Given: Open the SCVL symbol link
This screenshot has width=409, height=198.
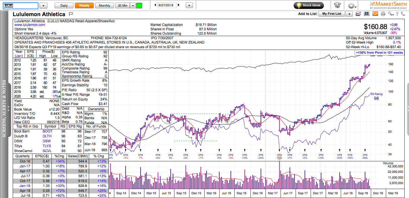Looking at the screenshot, I should [x=47, y=151].
